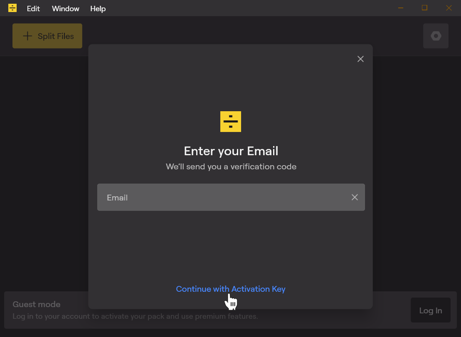Open the Window menu
The image size is (461, 337).
66,9
